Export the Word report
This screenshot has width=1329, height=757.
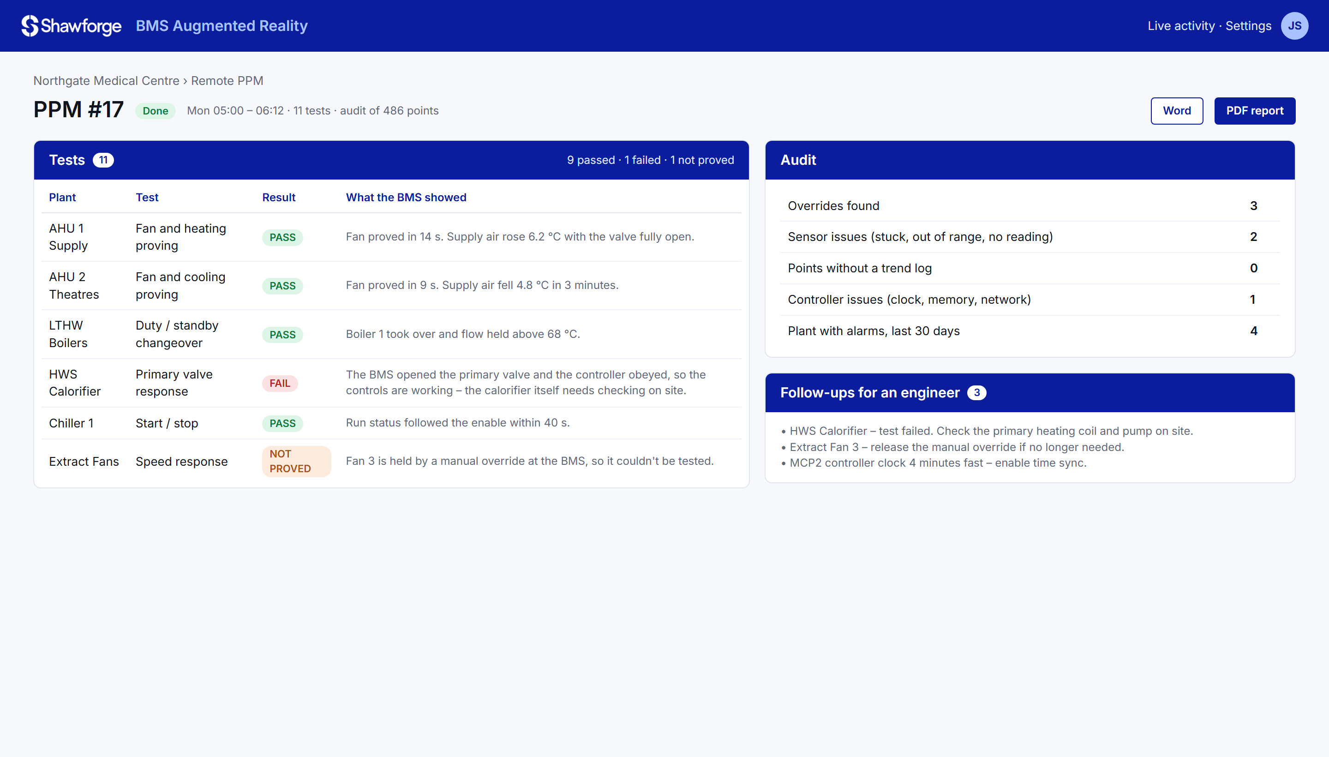point(1177,111)
